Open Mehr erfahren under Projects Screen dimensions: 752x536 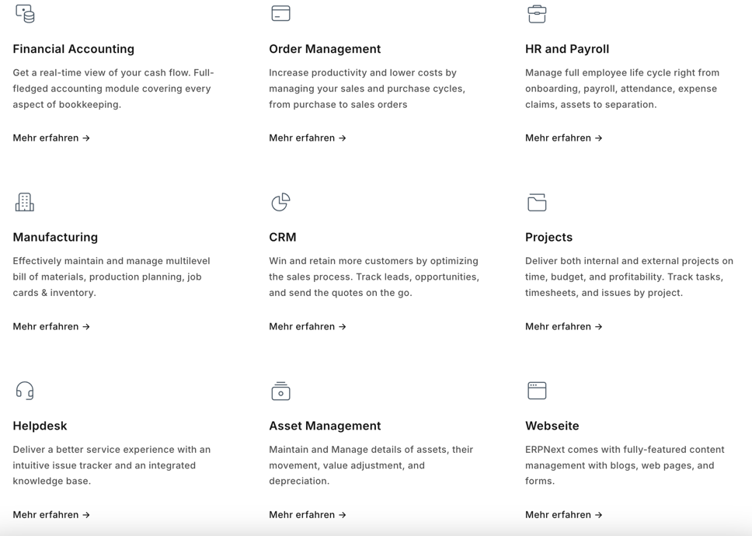coord(563,326)
